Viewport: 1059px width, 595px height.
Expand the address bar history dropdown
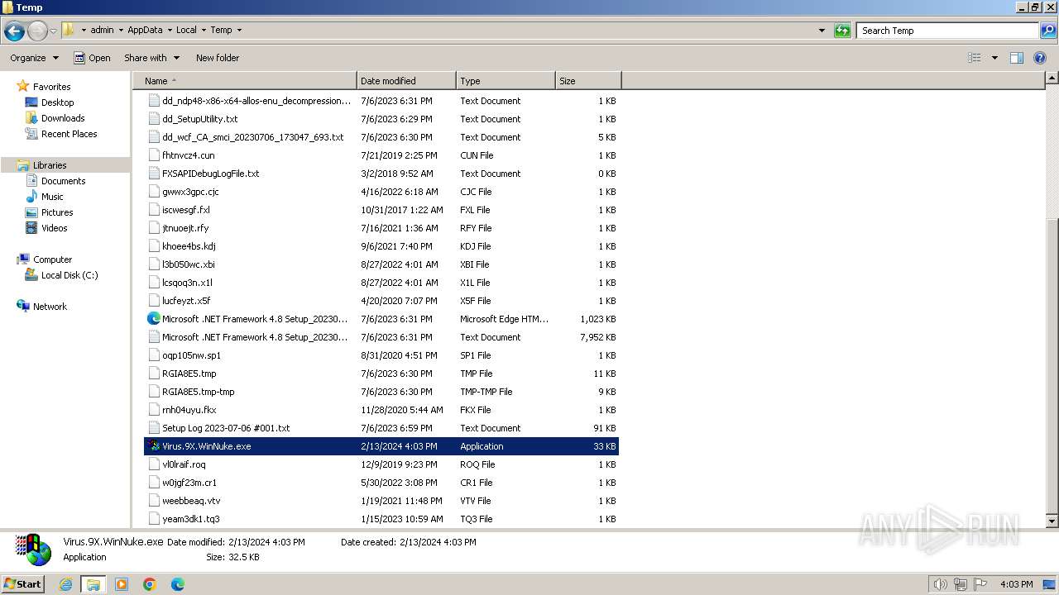pos(822,31)
